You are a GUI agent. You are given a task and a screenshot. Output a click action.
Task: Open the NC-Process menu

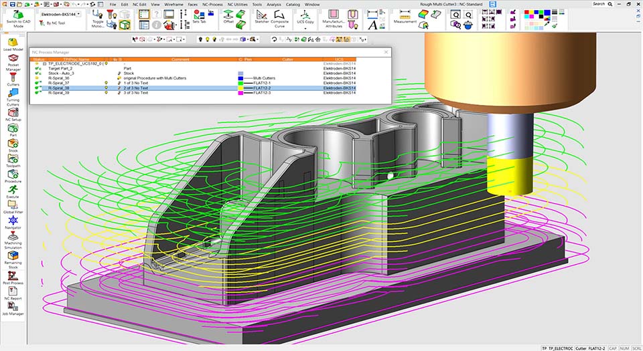pos(213,4)
